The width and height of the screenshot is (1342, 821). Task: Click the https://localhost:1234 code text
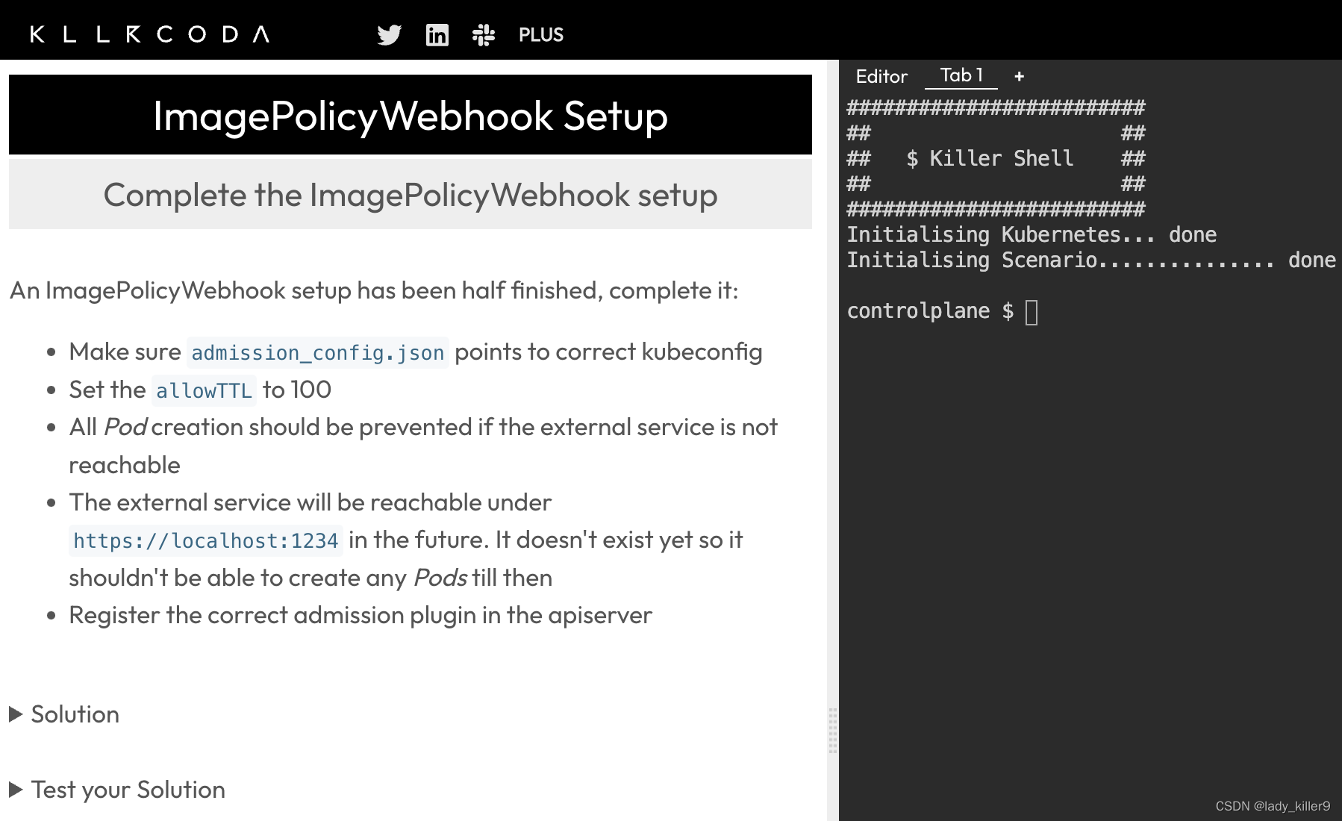(206, 540)
